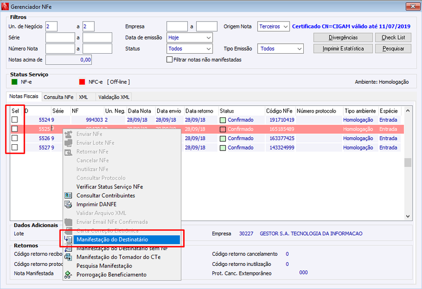Viewport: 422px width, 289px height.
Task: Click the Manifestação do Destinatário icon
Action: 69,240
